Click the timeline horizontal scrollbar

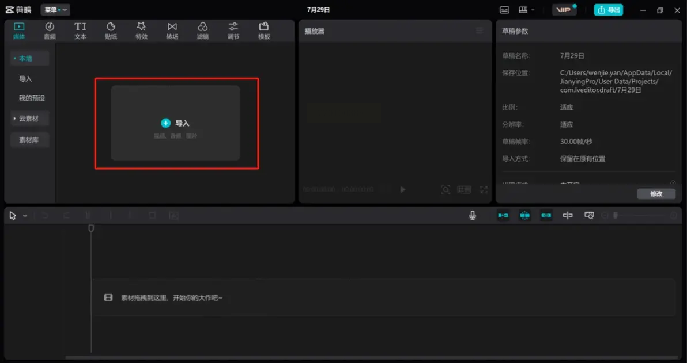tap(372, 357)
